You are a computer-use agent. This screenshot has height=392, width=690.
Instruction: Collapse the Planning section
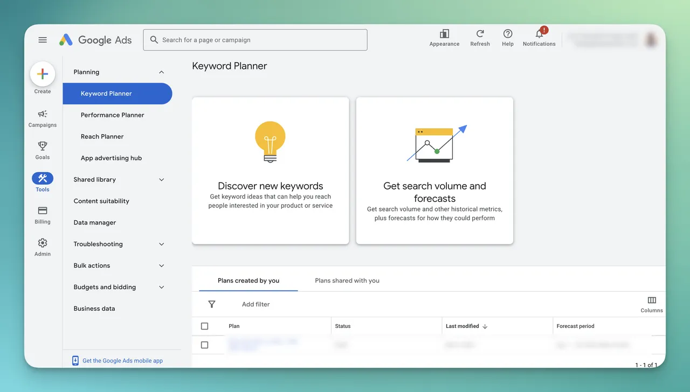pyautogui.click(x=161, y=72)
